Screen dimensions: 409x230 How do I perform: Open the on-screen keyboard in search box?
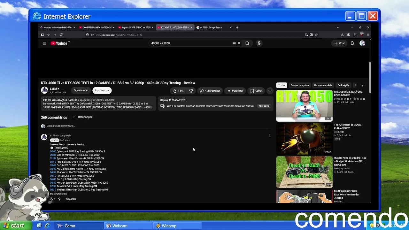coord(234,43)
